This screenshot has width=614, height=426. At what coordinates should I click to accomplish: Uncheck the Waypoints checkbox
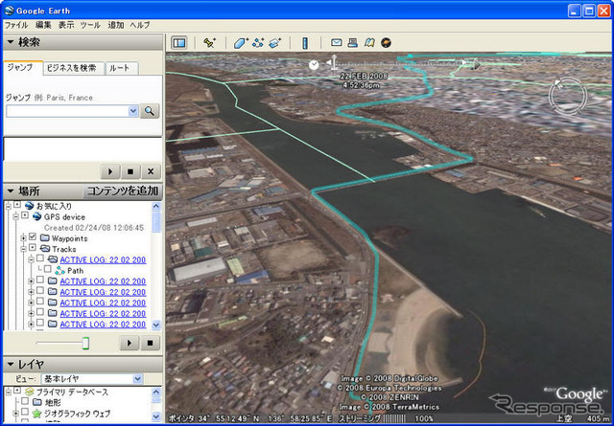33,236
